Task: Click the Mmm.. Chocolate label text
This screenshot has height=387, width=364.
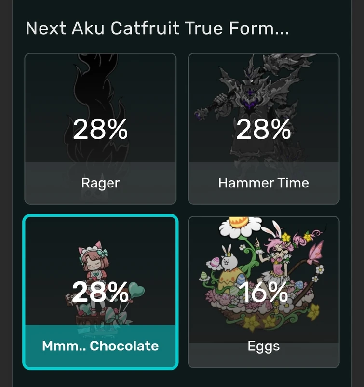Action: (x=100, y=346)
